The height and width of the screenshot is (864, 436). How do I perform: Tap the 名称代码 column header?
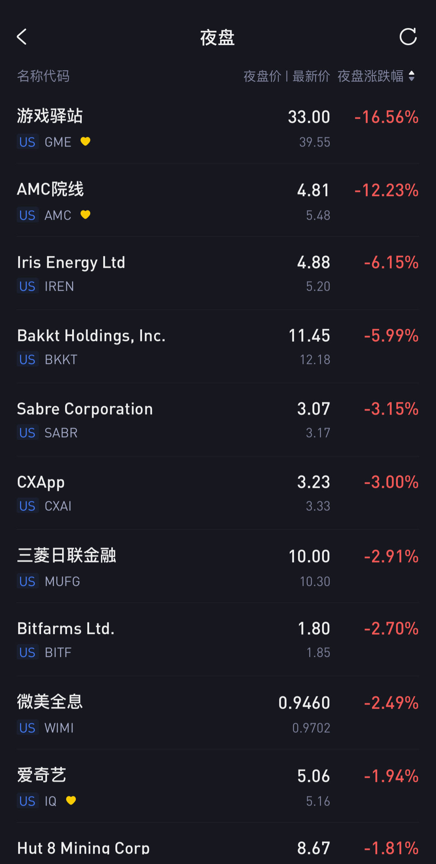(43, 76)
